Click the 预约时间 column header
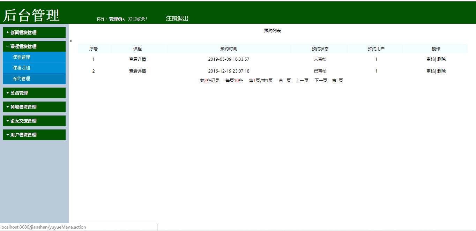 (229, 49)
